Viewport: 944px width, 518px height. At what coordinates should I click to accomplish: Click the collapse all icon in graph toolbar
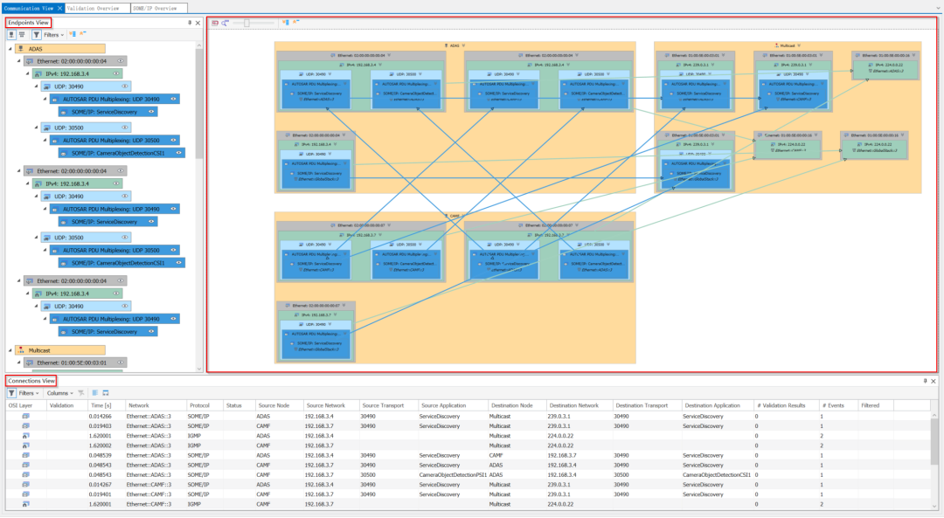(x=295, y=22)
